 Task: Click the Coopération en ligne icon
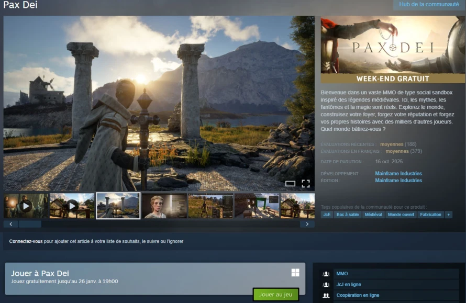coord(326,295)
